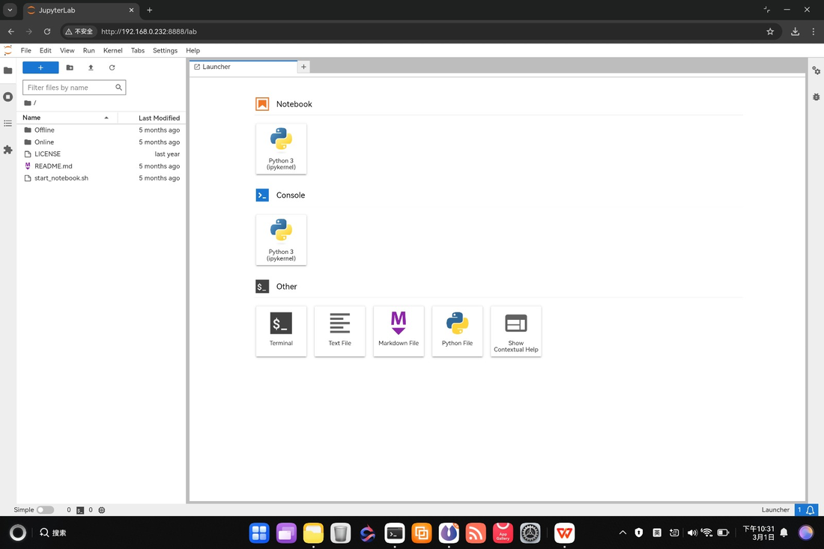Toggle the bookmark star in the address bar
The image size is (824, 549).
pos(770,31)
